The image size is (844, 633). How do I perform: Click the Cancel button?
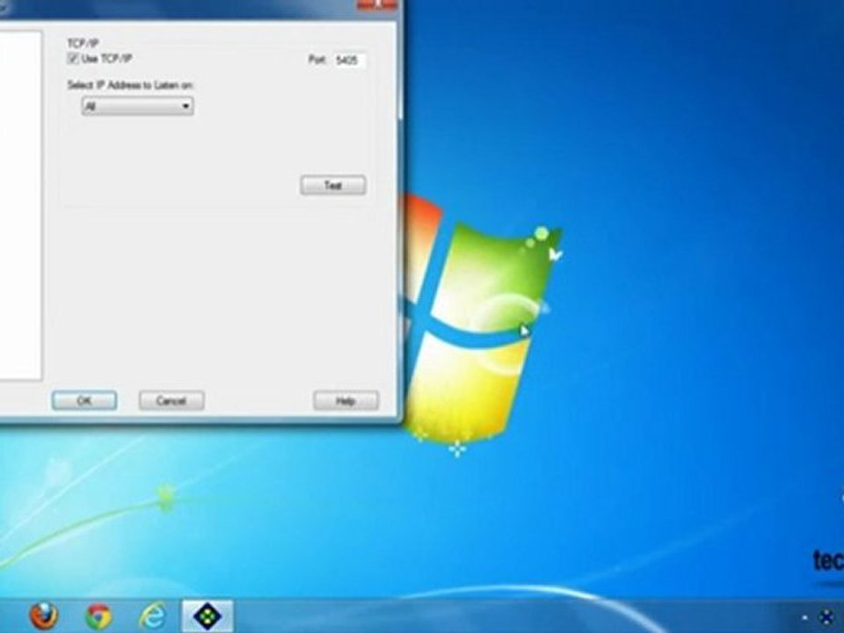[171, 401]
